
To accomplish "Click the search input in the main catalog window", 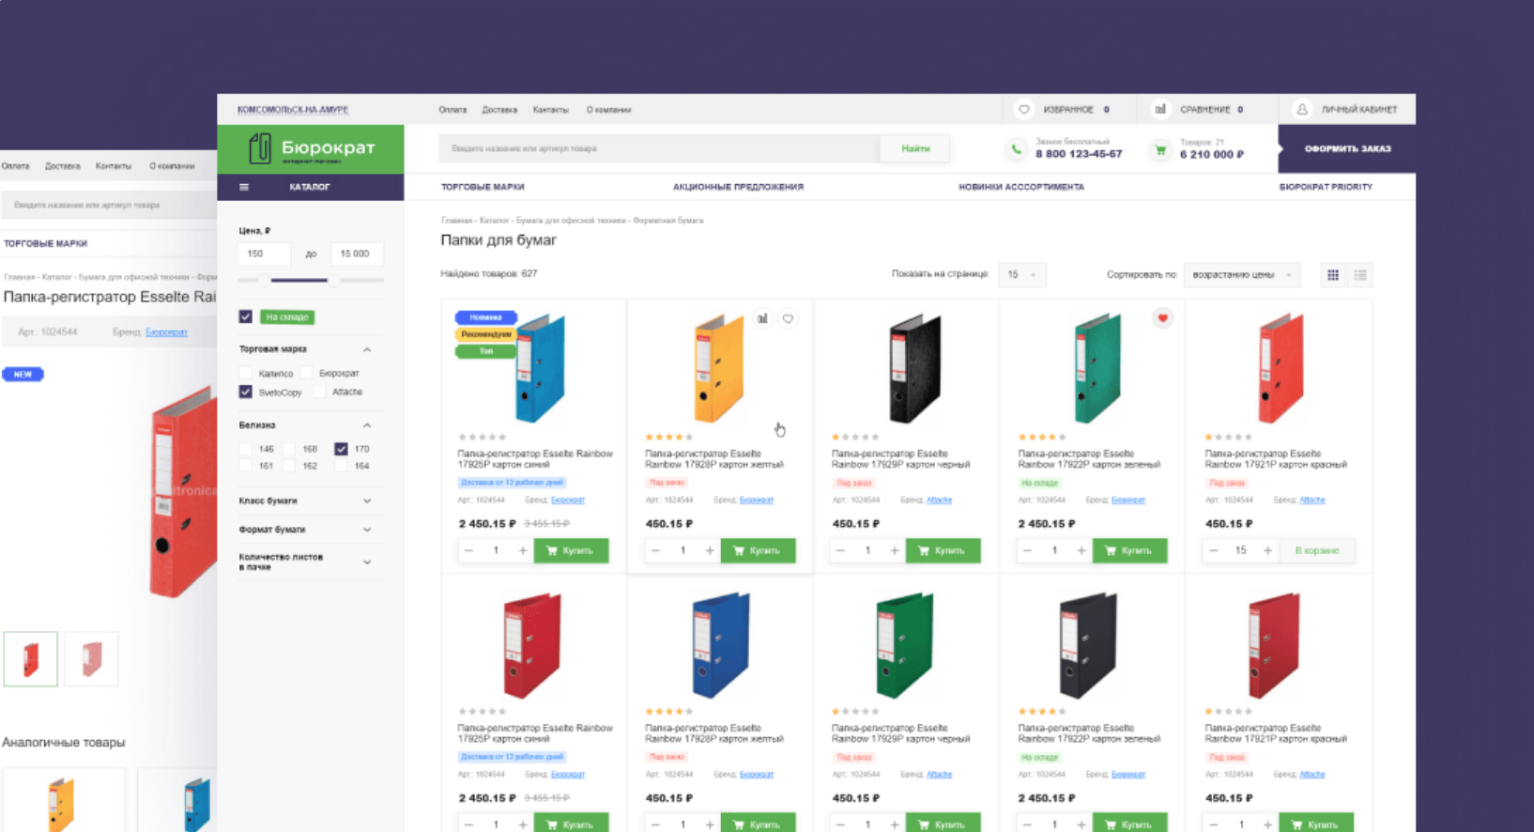I will (659, 148).
